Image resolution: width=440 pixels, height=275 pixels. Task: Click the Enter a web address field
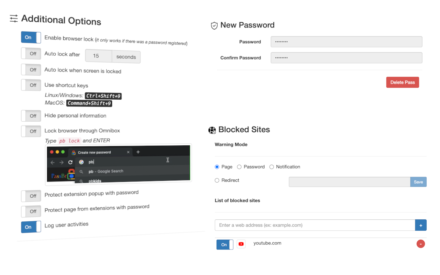pos(315,225)
